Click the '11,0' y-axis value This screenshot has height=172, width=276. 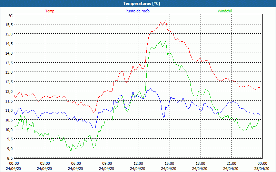[x=9, y=111]
